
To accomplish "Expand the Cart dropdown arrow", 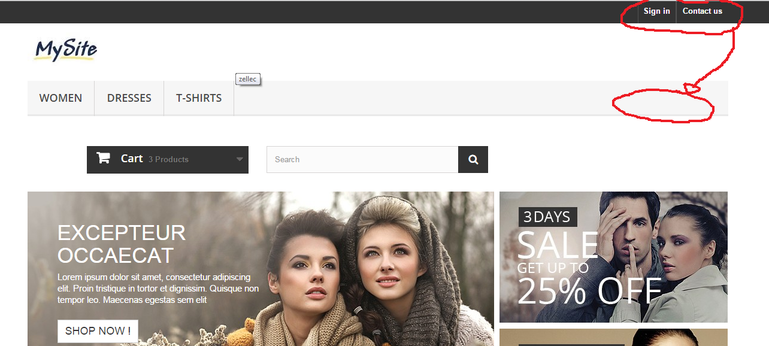I will pos(240,159).
